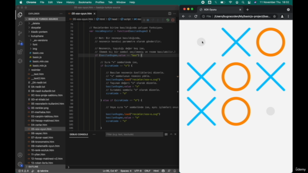
Task: Open the Wi-Fi menu bar icon
Action: [x=230, y=2]
